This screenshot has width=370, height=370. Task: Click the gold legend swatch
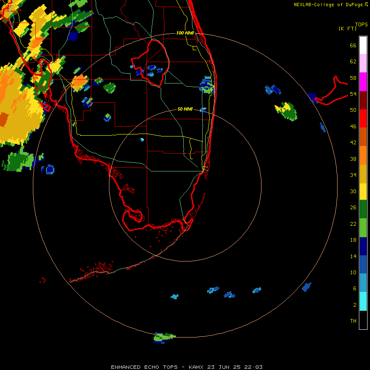pyautogui.click(x=363, y=173)
